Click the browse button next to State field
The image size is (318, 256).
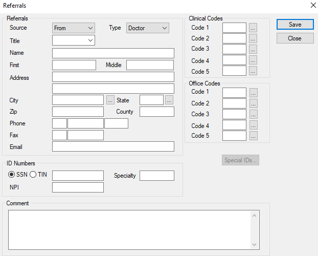(169, 100)
